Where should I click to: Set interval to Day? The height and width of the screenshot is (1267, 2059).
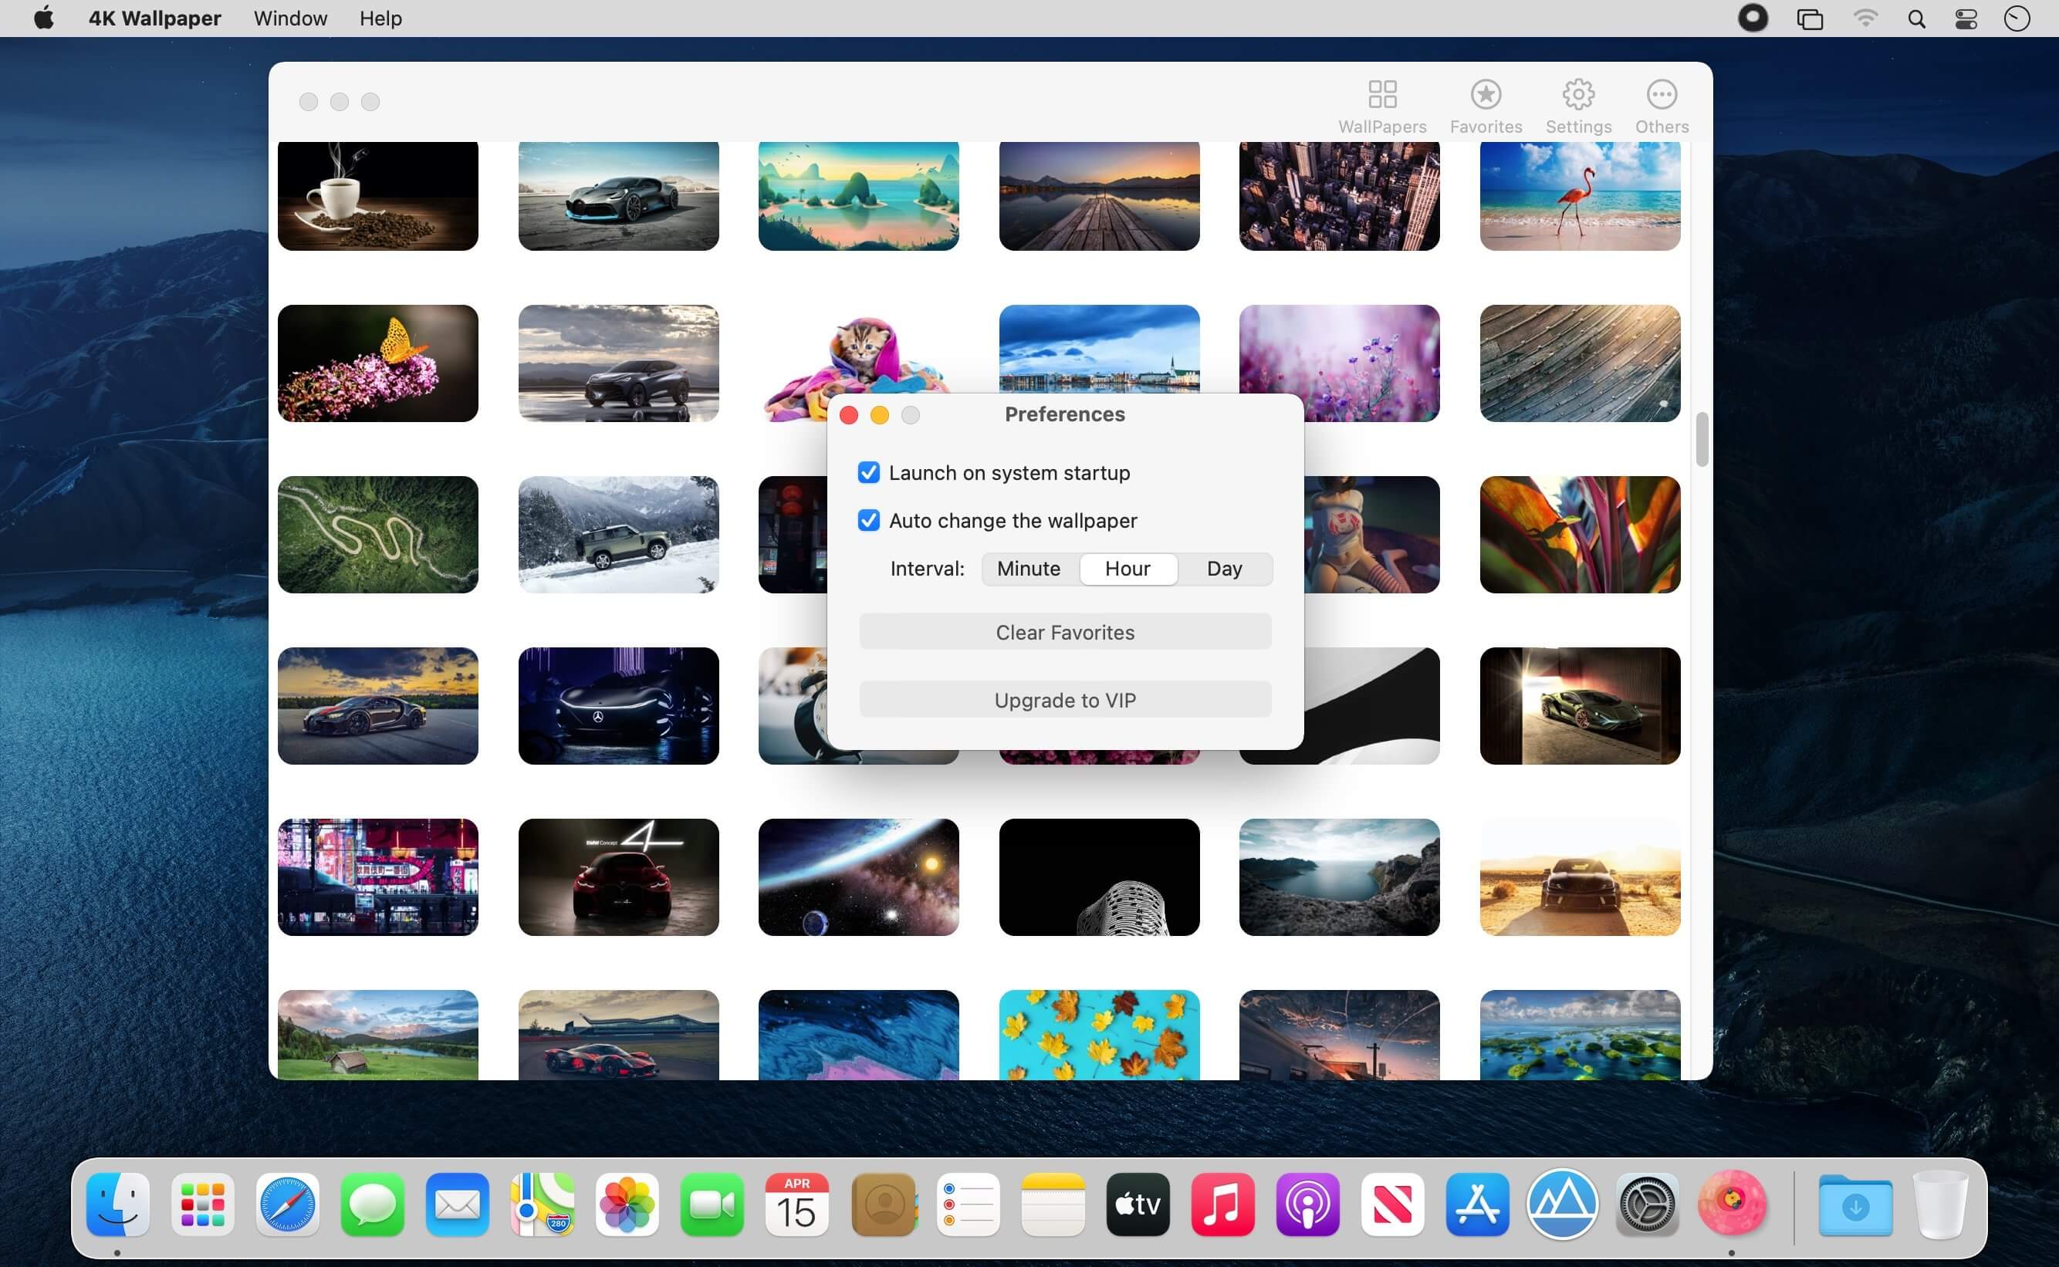tap(1224, 569)
